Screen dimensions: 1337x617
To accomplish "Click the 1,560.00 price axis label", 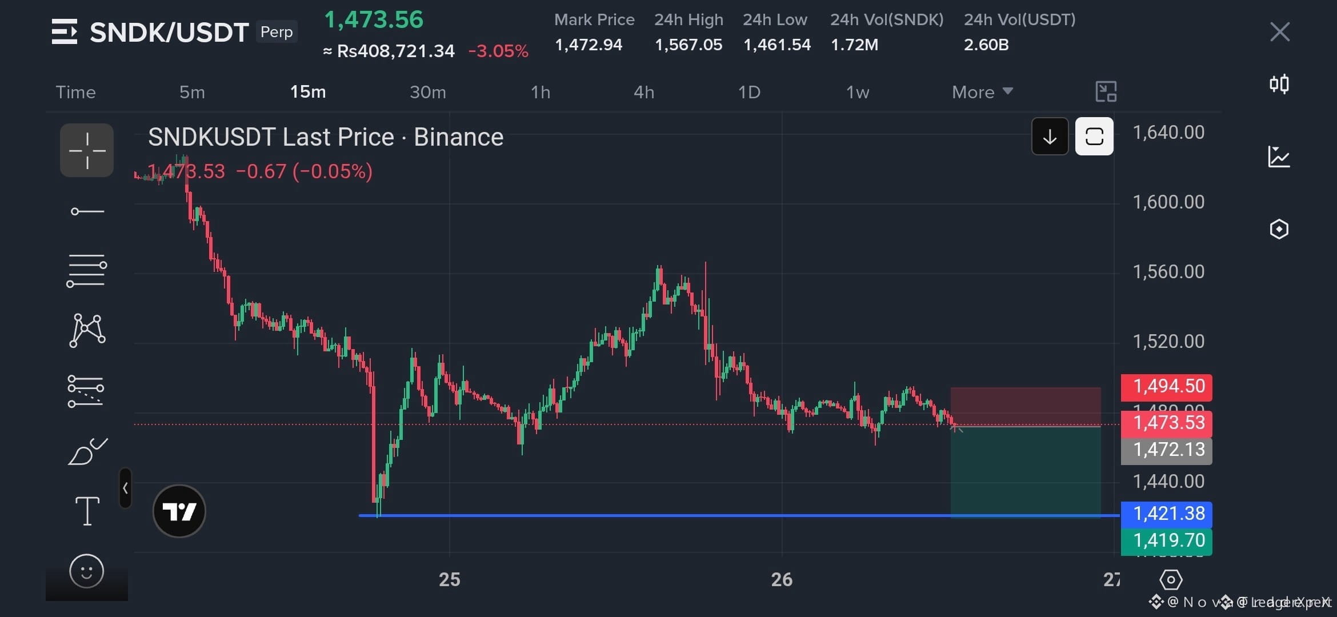I will tap(1168, 272).
